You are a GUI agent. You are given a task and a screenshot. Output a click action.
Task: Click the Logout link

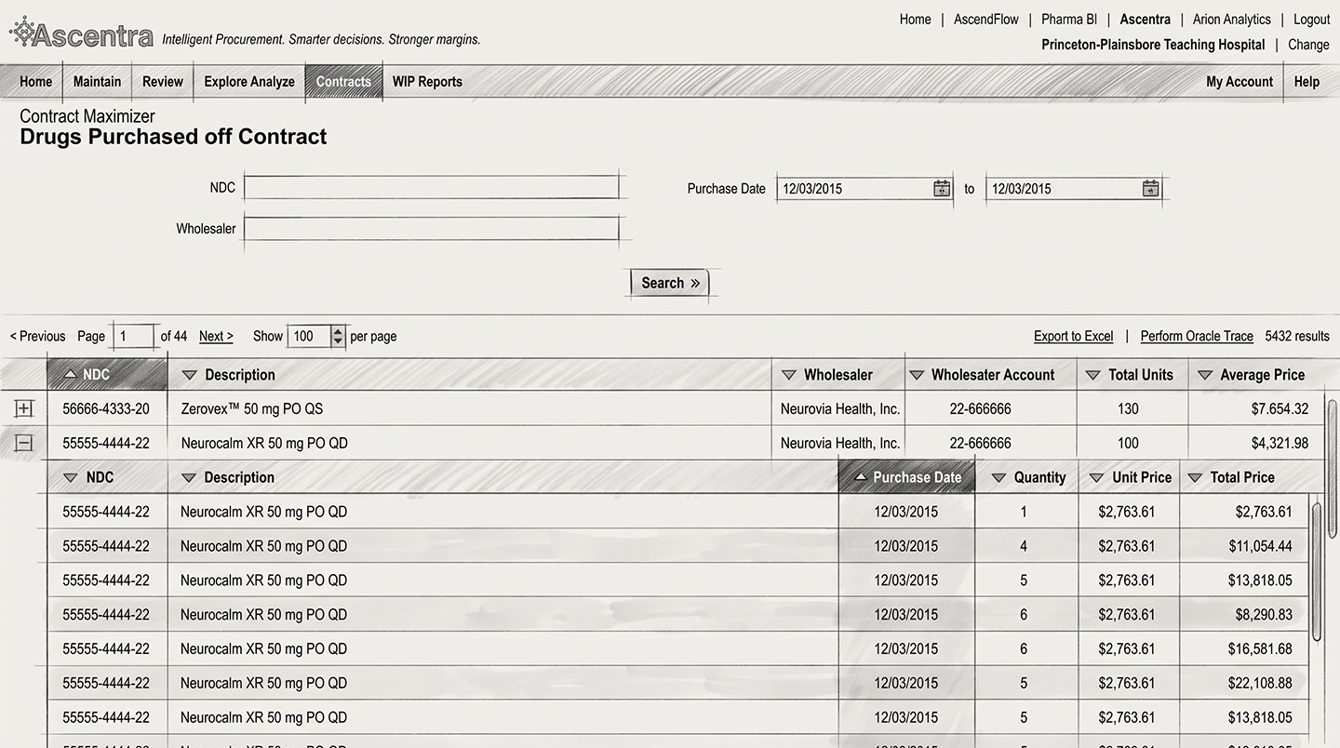coord(1311,19)
